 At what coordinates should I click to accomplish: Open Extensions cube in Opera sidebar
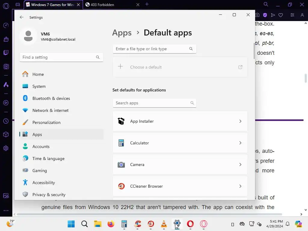(x=6, y=134)
